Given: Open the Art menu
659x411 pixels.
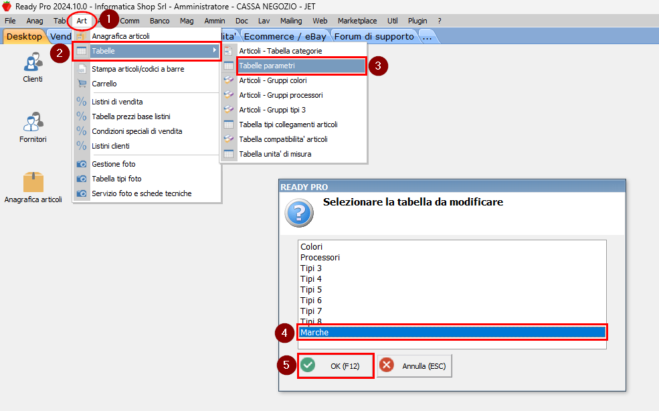Looking at the screenshot, I should point(82,21).
